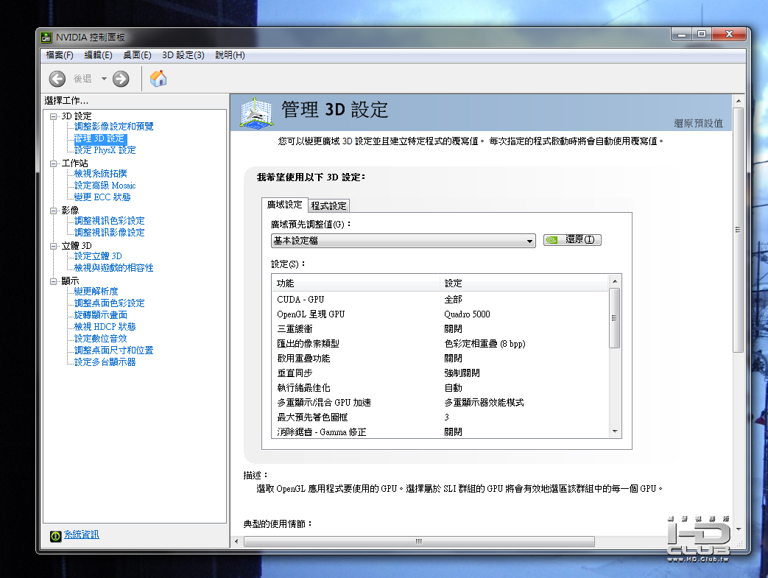Open 3D 設定(3) menu
The height and width of the screenshot is (578, 768).
(183, 55)
